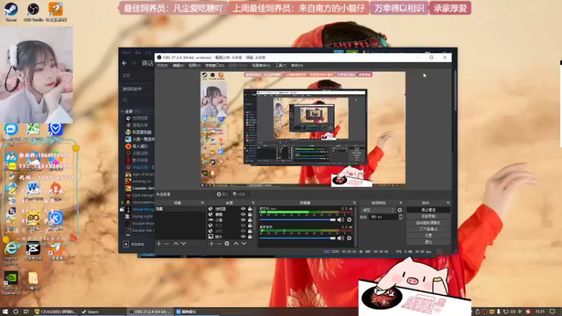Move the scene up in Scenes panel
This screenshot has height=316, width=562.
point(176,244)
